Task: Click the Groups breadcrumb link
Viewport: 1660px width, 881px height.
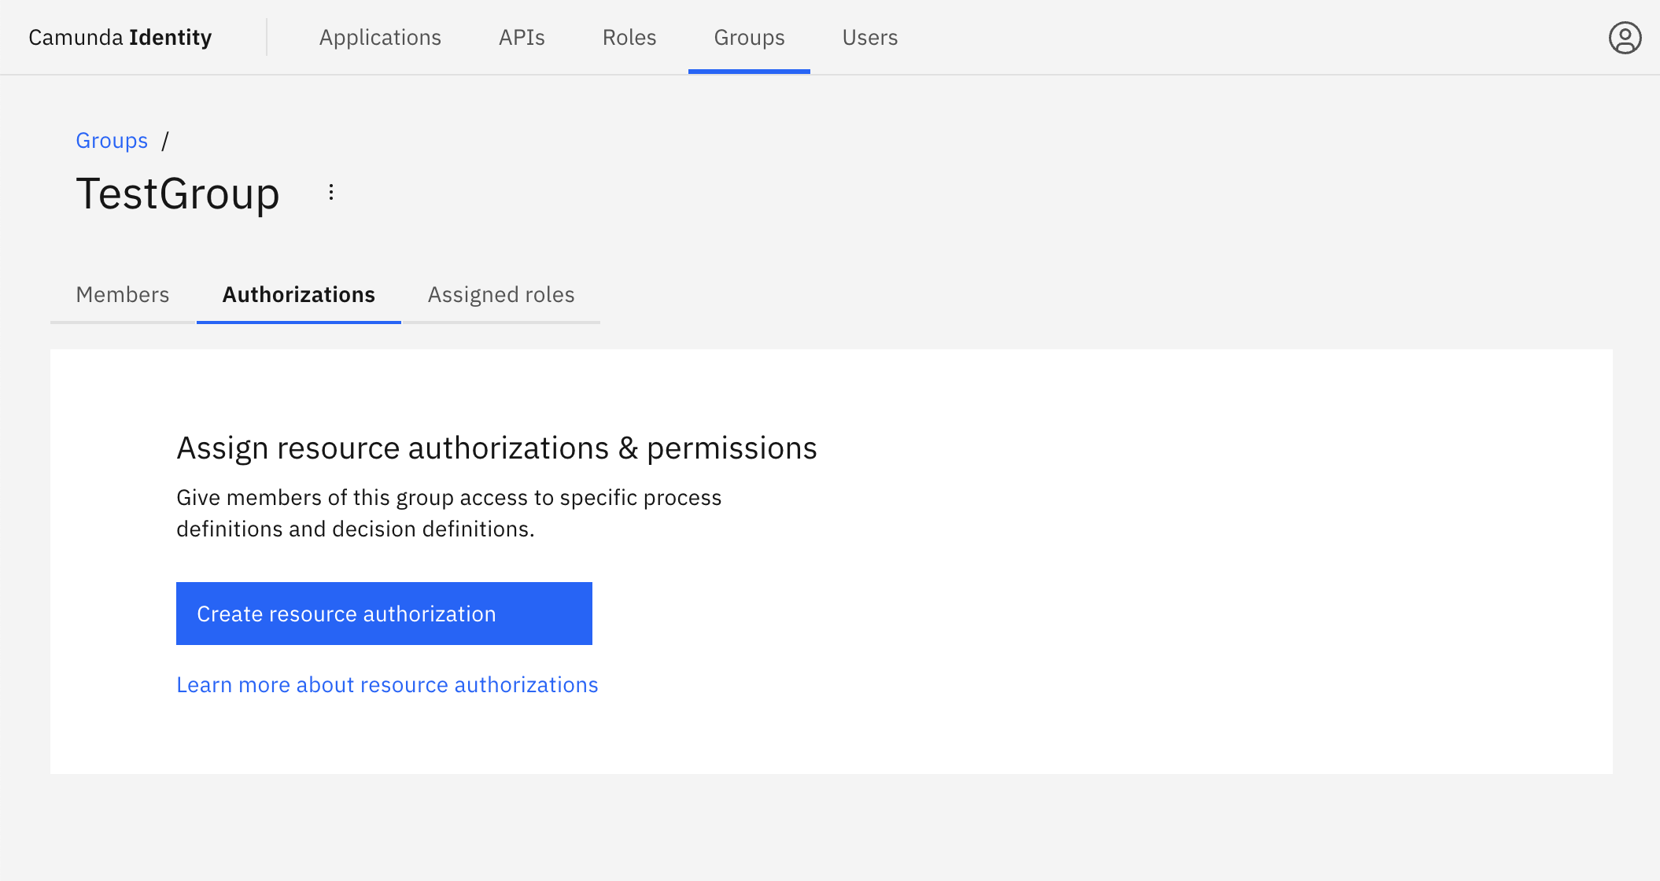Action: (x=112, y=140)
